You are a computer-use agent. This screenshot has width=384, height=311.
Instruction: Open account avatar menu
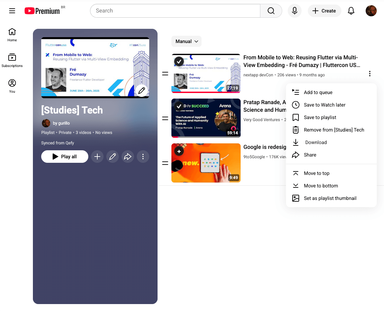tap(371, 11)
